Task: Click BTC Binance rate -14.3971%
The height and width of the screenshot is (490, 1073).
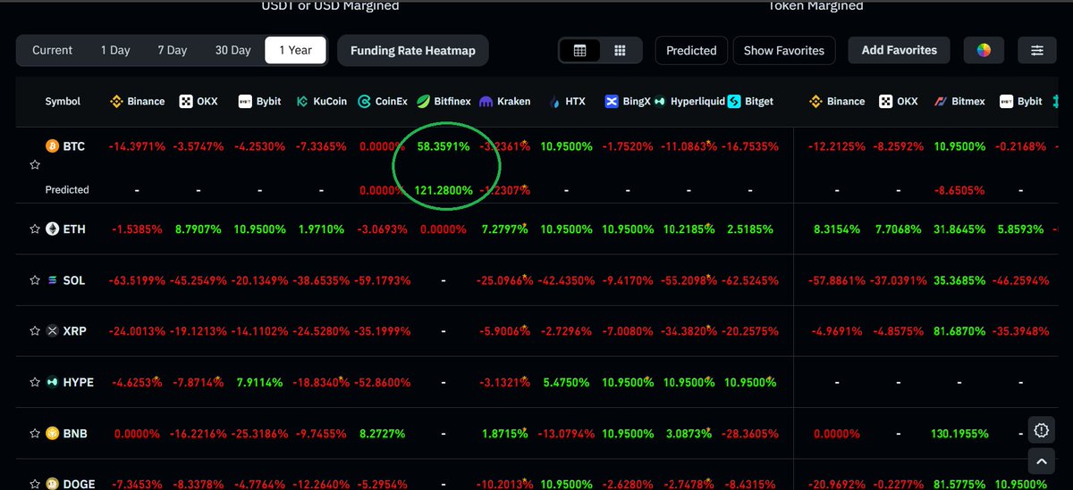Action: click(137, 146)
